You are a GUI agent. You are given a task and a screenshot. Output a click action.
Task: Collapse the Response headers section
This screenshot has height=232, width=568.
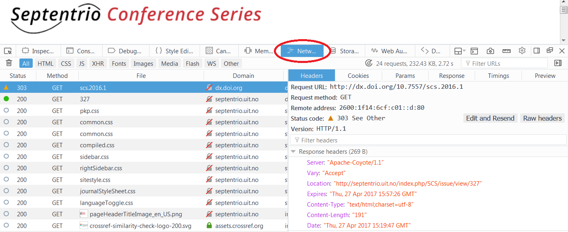(293, 152)
